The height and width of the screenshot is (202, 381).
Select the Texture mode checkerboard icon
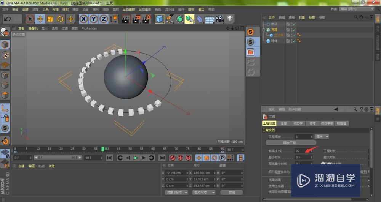point(5,55)
